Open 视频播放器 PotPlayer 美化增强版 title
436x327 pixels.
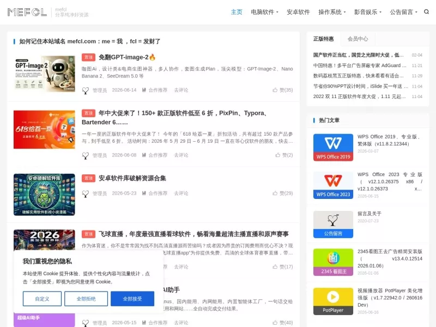tap(390, 298)
